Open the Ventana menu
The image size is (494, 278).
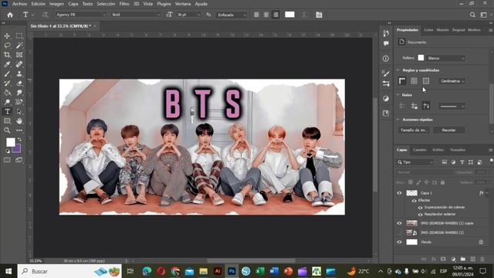183,4
